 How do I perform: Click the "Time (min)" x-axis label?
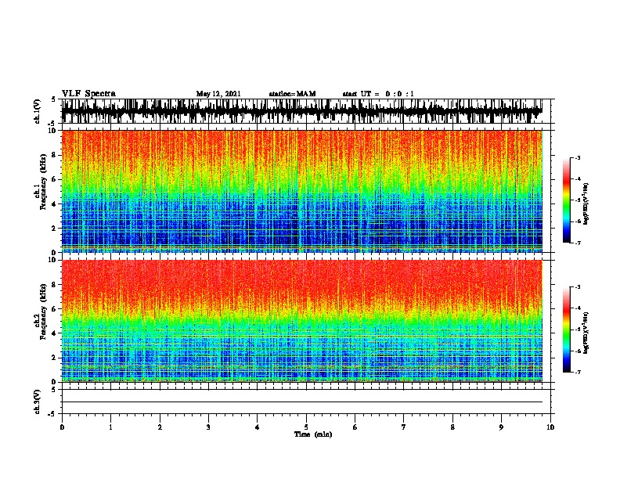313,434
